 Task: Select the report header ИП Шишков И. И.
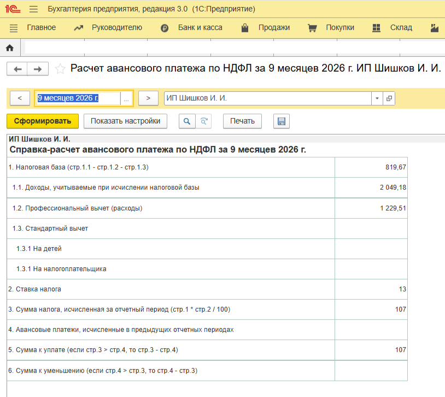(x=39, y=139)
